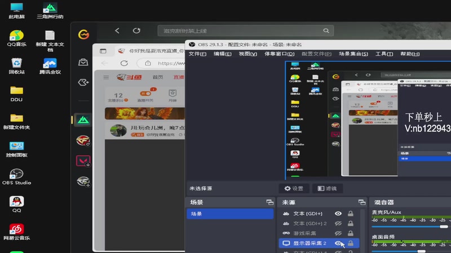Open the OBS Studio desktop shortcut

[x=16, y=177]
